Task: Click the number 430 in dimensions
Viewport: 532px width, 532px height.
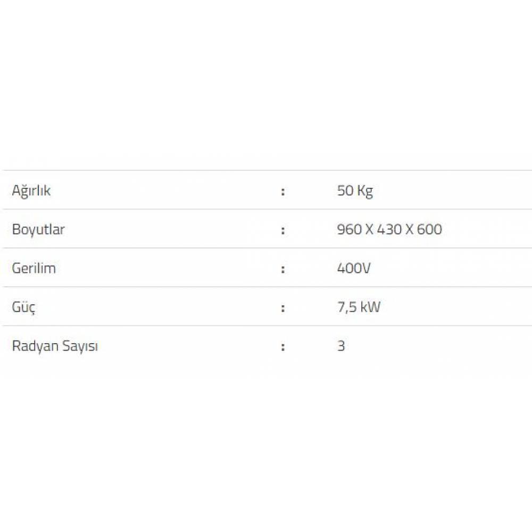Action: [389, 229]
